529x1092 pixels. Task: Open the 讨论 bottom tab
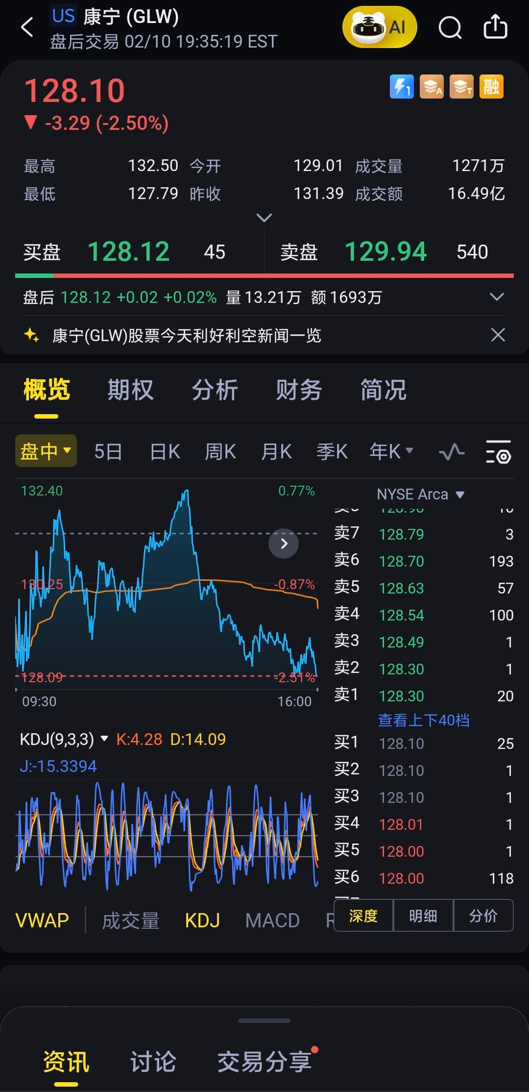[153, 1062]
